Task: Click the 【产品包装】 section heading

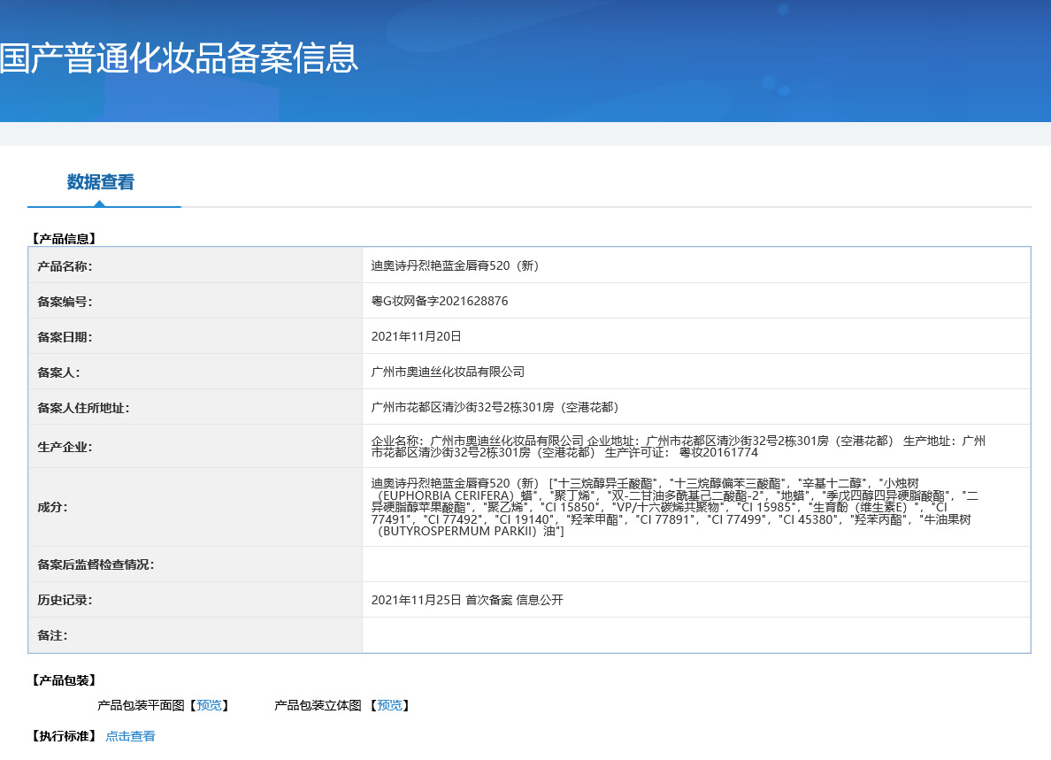Action: (x=65, y=680)
